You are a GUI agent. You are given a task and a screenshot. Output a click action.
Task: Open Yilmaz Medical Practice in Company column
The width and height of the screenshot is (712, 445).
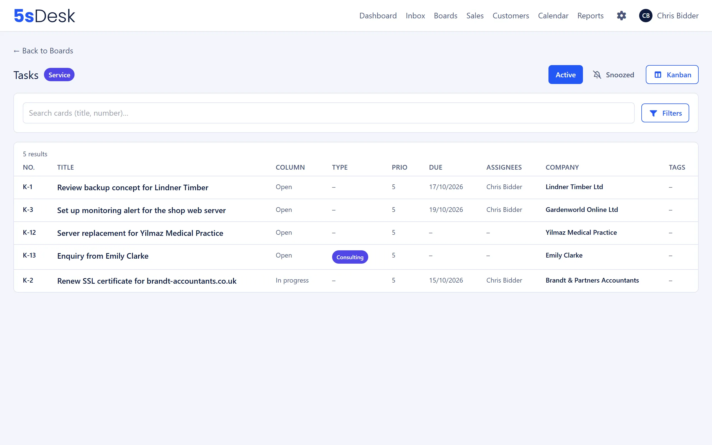[x=581, y=233]
